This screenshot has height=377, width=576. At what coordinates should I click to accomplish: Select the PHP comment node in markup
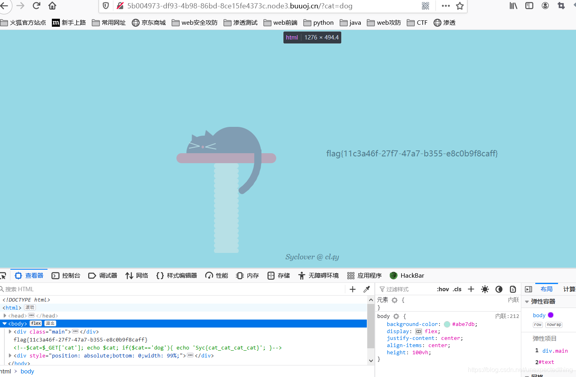(x=148, y=347)
